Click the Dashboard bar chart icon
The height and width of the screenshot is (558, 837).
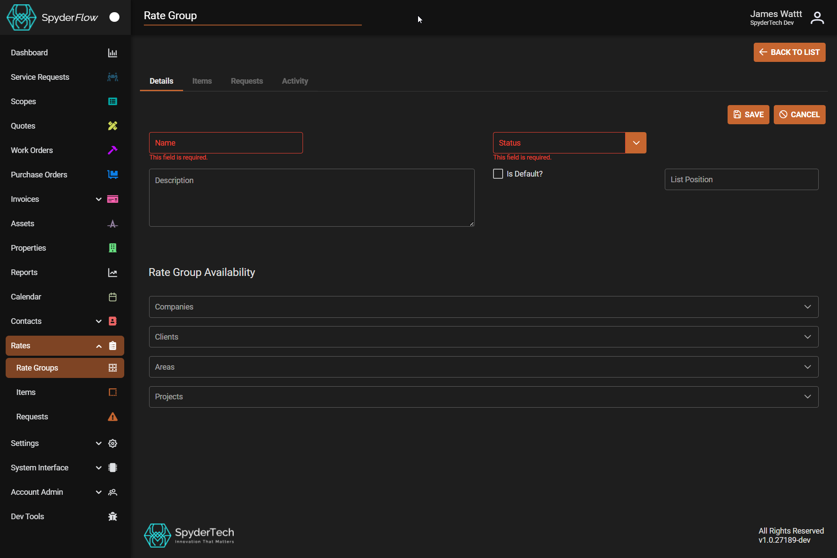pyautogui.click(x=112, y=53)
